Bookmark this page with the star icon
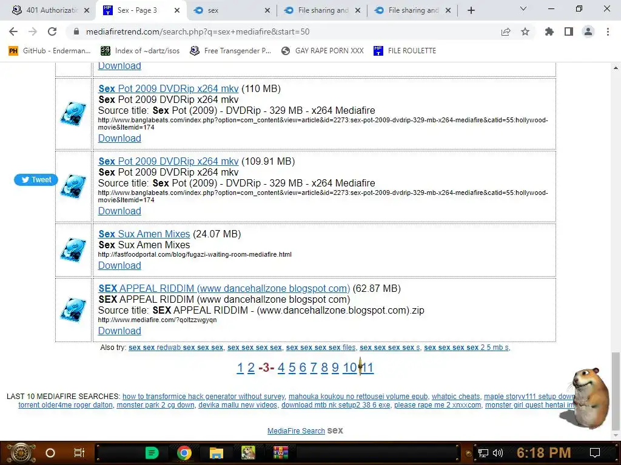 525,31
